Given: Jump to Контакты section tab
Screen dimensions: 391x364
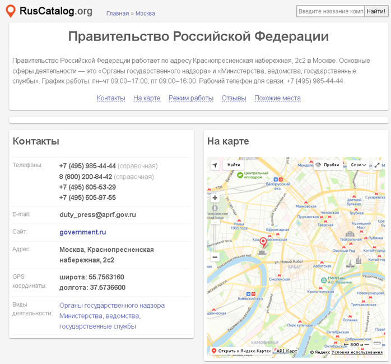Looking at the screenshot, I should [111, 98].
